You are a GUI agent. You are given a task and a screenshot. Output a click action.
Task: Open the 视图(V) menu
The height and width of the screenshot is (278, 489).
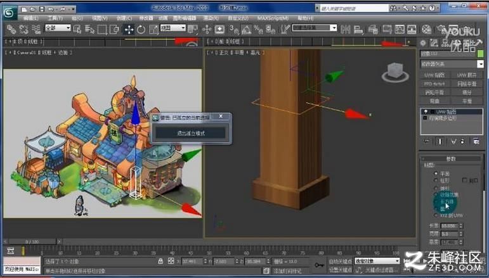point(100,18)
